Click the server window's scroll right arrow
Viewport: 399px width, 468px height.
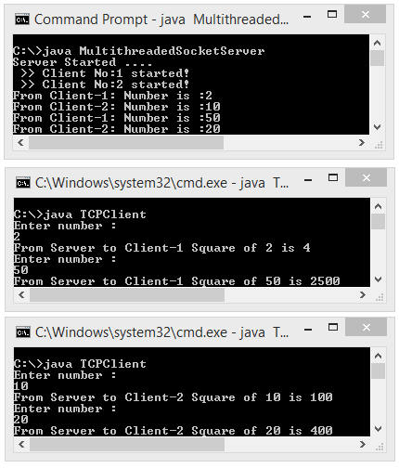tap(362, 143)
